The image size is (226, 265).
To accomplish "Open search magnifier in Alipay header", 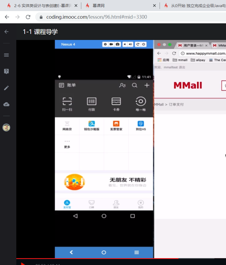I will (x=135, y=85).
